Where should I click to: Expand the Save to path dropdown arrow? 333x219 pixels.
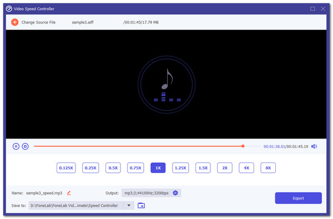coord(129,206)
